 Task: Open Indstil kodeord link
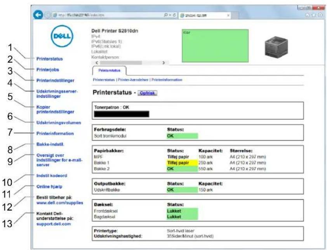coord(52,176)
